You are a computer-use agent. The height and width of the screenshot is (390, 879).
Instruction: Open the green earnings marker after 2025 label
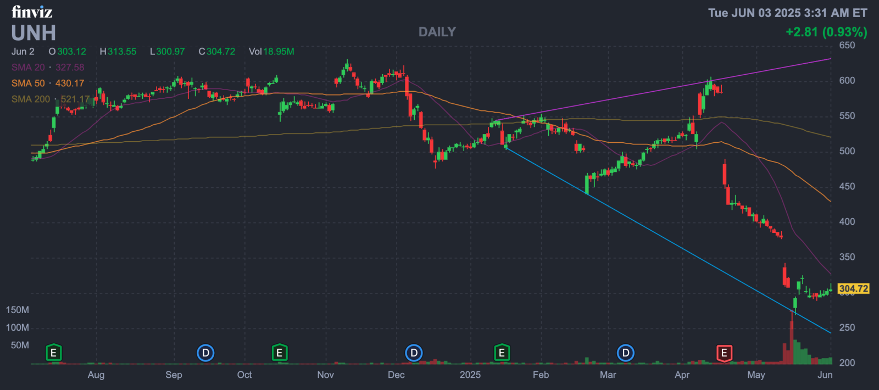click(502, 353)
